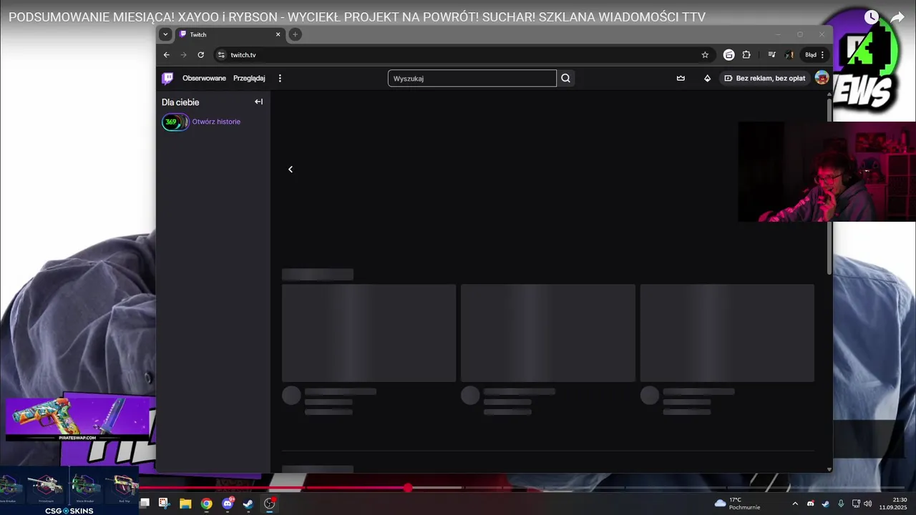
Task: Open the three-dot more menu beside Przeglądaj
Action: click(x=280, y=78)
